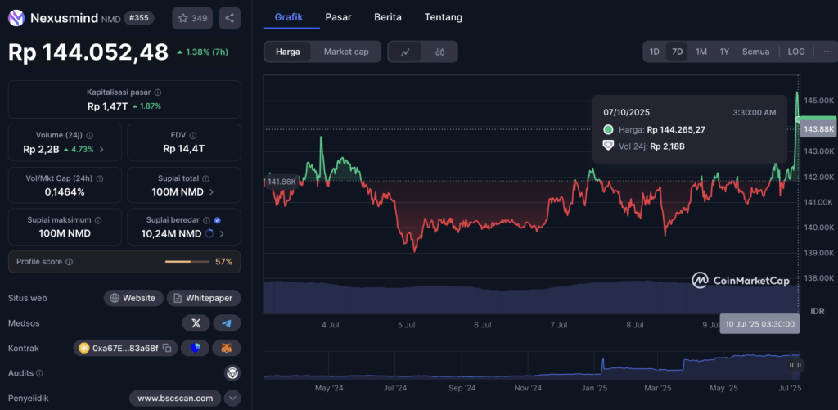
Task: Click the blue shield icon next to contract
Action: 195,348
